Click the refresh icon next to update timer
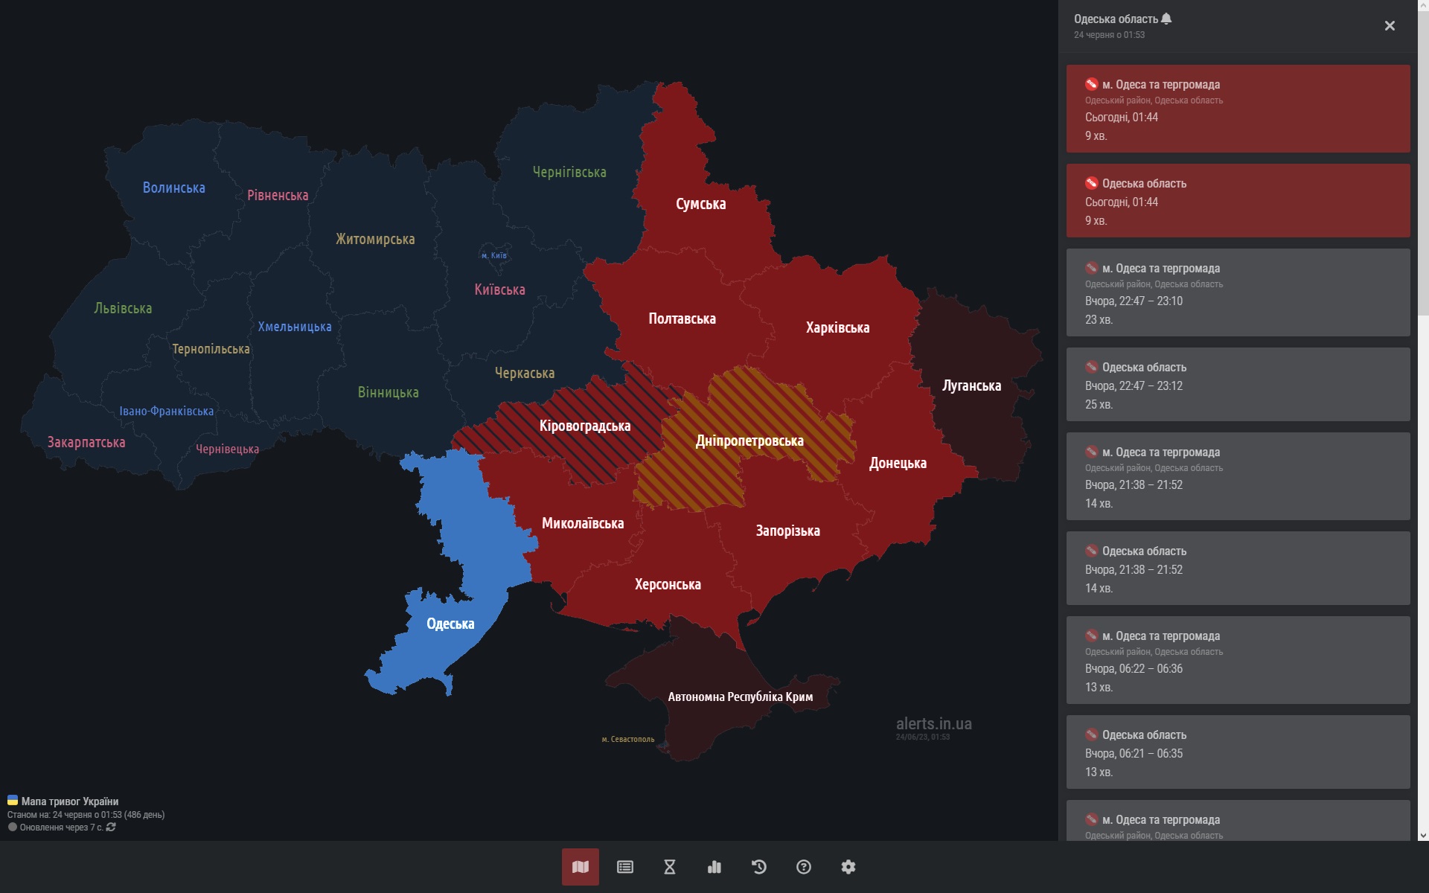This screenshot has height=893, width=1429. [x=111, y=828]
